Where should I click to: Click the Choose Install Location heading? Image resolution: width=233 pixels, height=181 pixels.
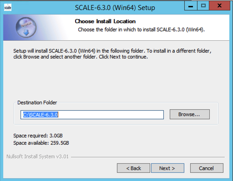coord(105,21)
